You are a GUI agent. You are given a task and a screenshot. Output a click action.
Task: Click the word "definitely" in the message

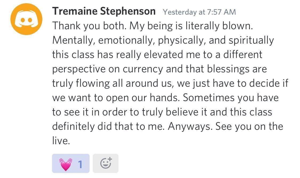(x=73, y=126)
